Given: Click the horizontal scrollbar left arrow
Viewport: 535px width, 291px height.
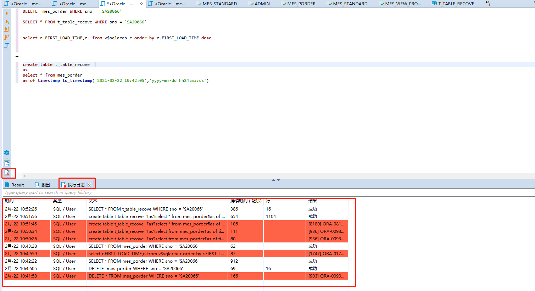Looking at the screenshot, I should pyautogui.click(x=24, y=175).
